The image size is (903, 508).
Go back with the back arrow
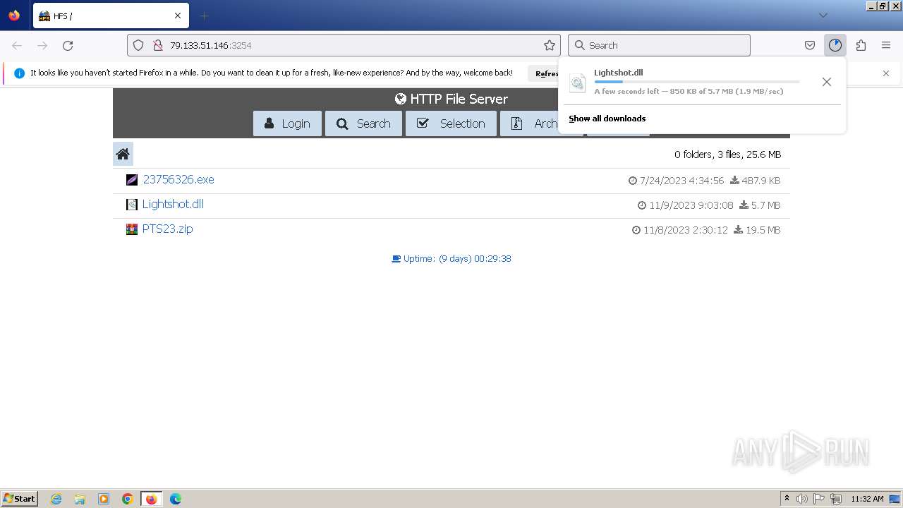(17, 45)
